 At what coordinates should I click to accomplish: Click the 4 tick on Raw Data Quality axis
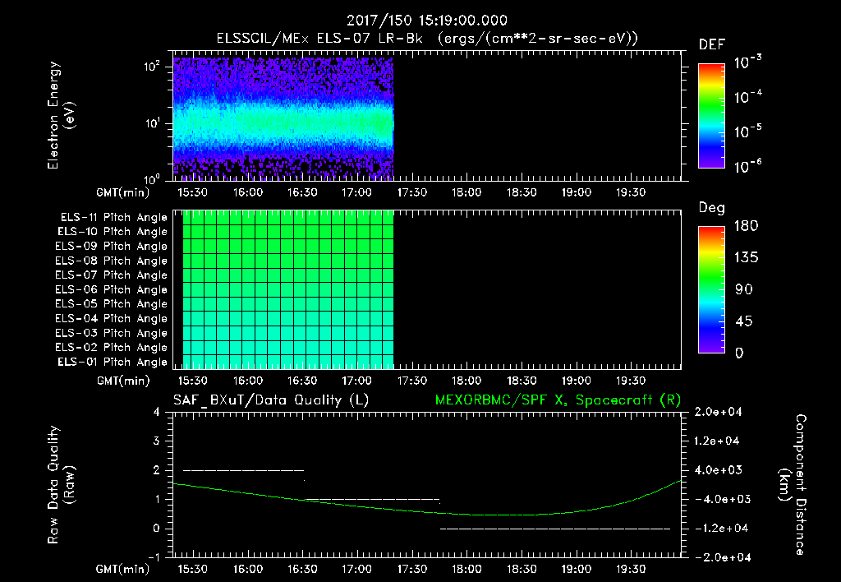pyautogui.click(x=157, y=412)
